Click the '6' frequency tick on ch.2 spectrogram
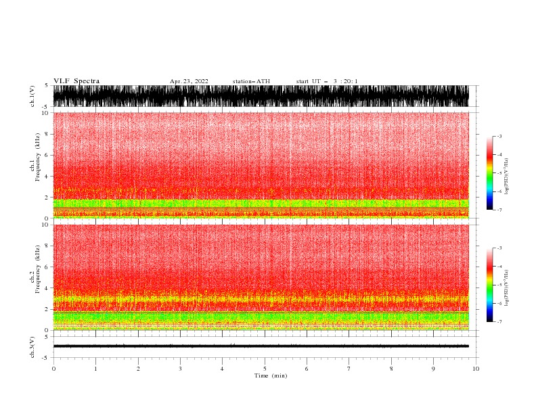 pyautogui.click(x=47, y=267)
